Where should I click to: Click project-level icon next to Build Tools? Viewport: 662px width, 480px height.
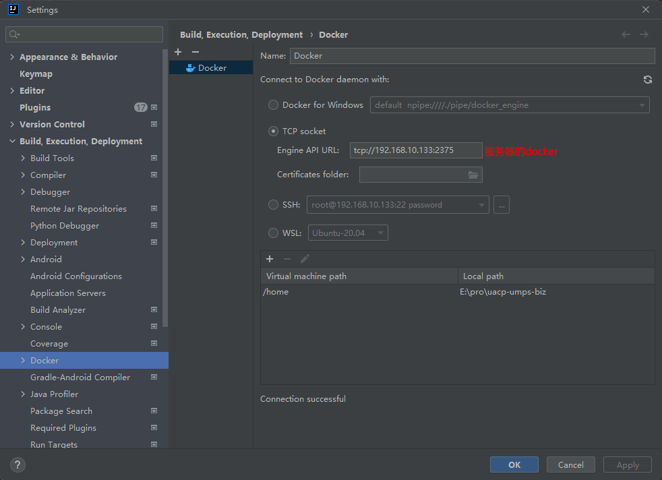[x=154, y=158]
